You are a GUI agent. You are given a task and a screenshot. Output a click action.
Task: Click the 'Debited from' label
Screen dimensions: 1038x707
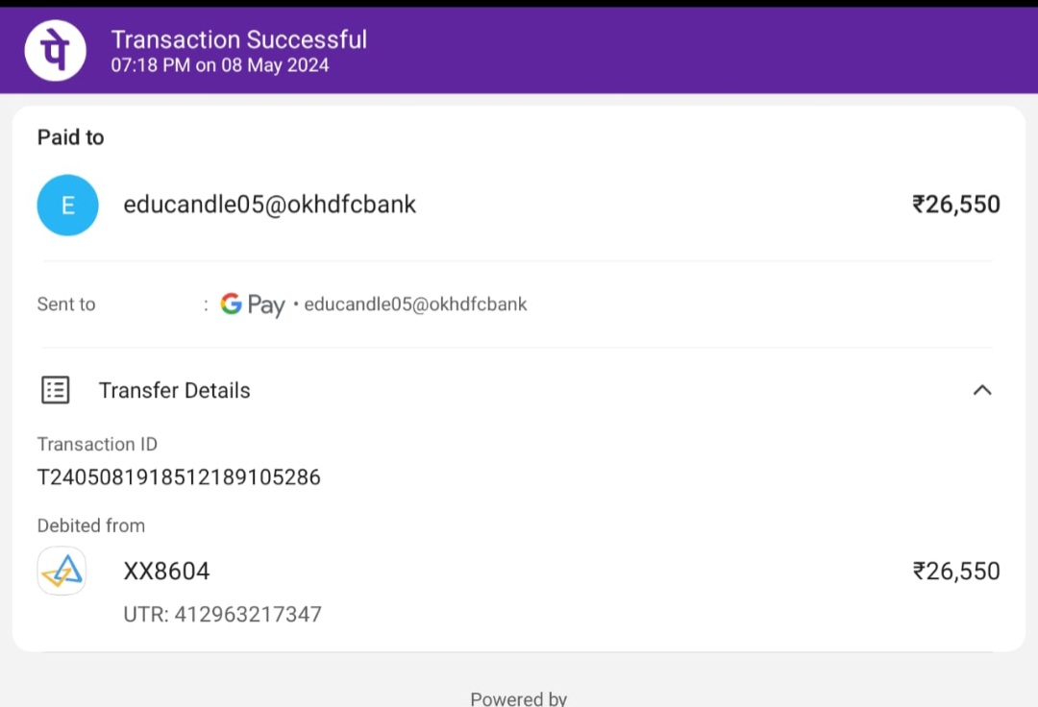91,525
